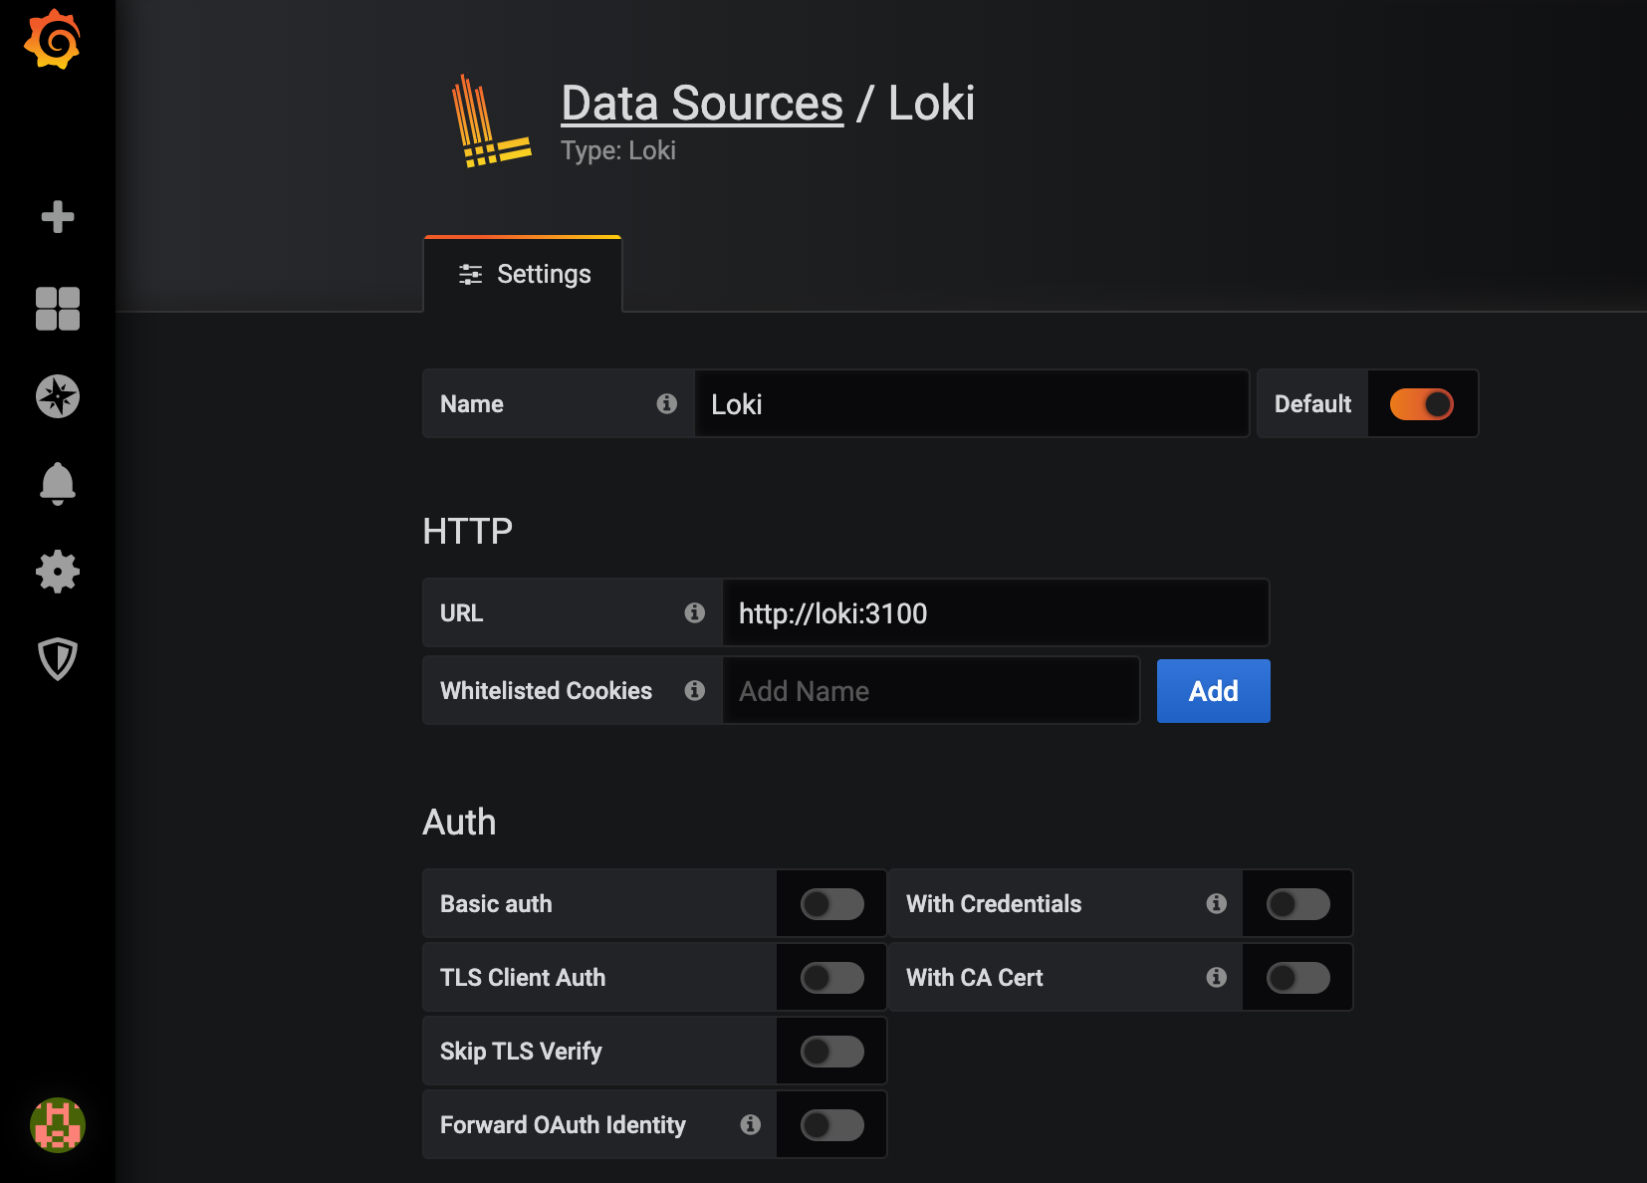Focus the URL input field
This screenshot has width=1647, height=1183.
coord(996,612)
